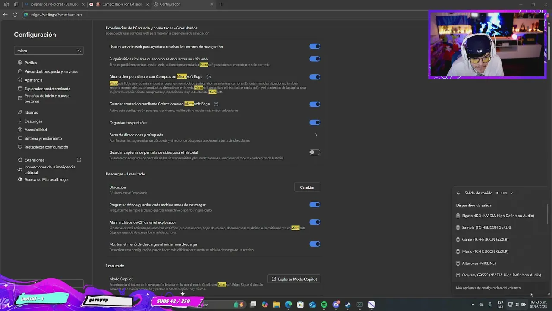Open Spotify from the taskbar
The height and width of the screenshot is (311, 552).
[324, 305]
